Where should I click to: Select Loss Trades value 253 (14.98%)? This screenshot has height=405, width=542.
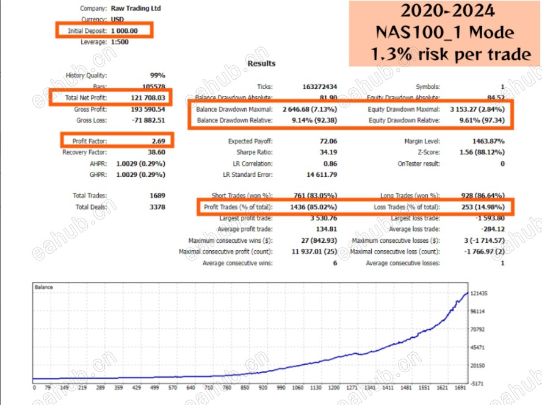click(x=483, y=207)
